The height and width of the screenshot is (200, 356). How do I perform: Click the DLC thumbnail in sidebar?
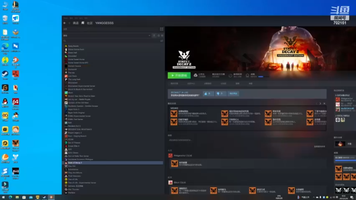tap(340, 144)
